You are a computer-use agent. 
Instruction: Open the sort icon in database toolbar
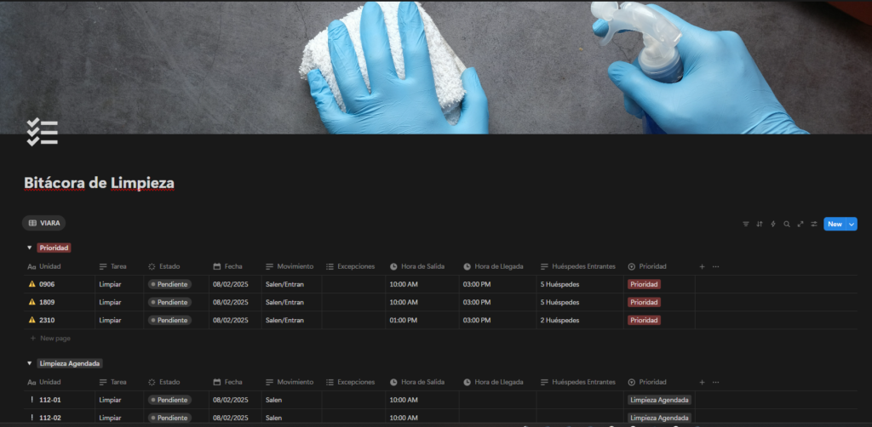click(x=760, y=224)
